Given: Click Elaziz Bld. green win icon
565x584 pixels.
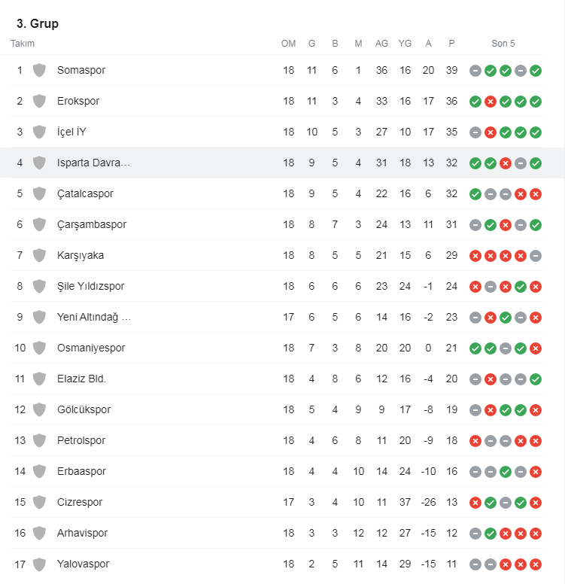Looking at the screenshot, I should pyautogui.click(x=536, y=379).
